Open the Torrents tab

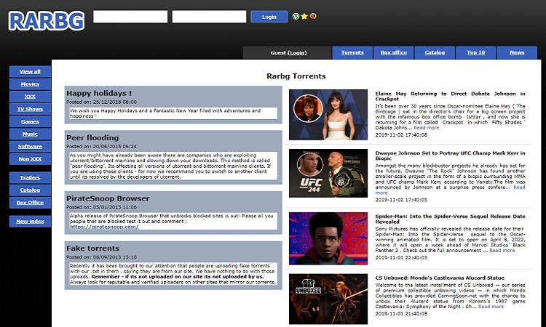coord(352,52)
